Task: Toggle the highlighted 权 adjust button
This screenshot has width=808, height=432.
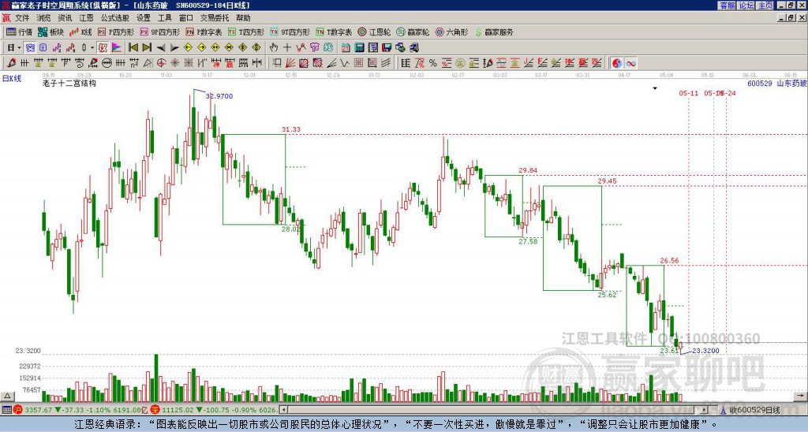Action: pyautogui.click(x=103, y=48)
